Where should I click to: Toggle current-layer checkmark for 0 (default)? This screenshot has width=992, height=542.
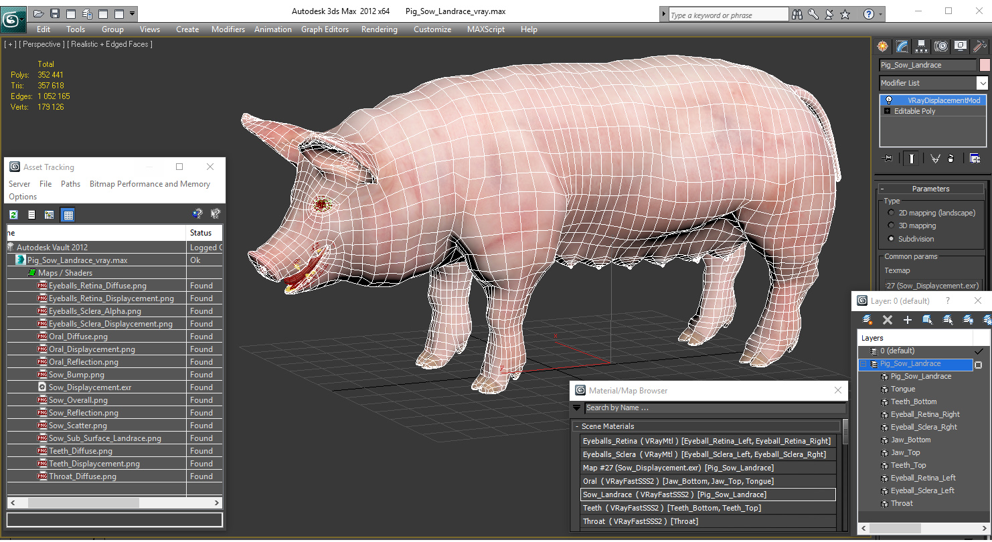[x=979, y=351]
